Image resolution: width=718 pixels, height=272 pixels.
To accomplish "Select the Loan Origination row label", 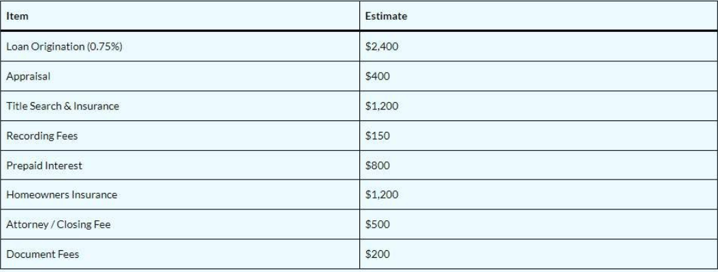I will click(x=63, y=48).
